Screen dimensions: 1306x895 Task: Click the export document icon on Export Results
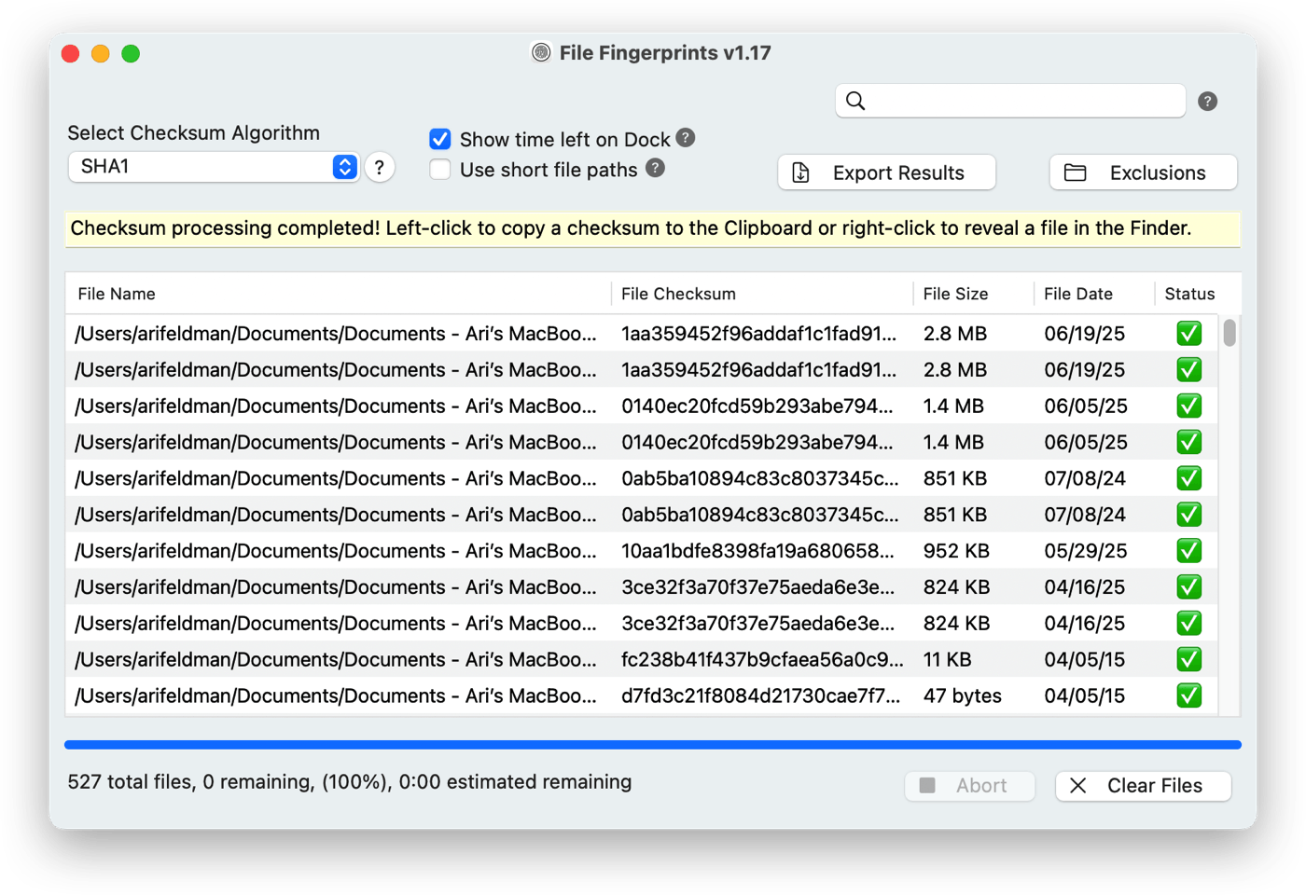tap(800, 172)
